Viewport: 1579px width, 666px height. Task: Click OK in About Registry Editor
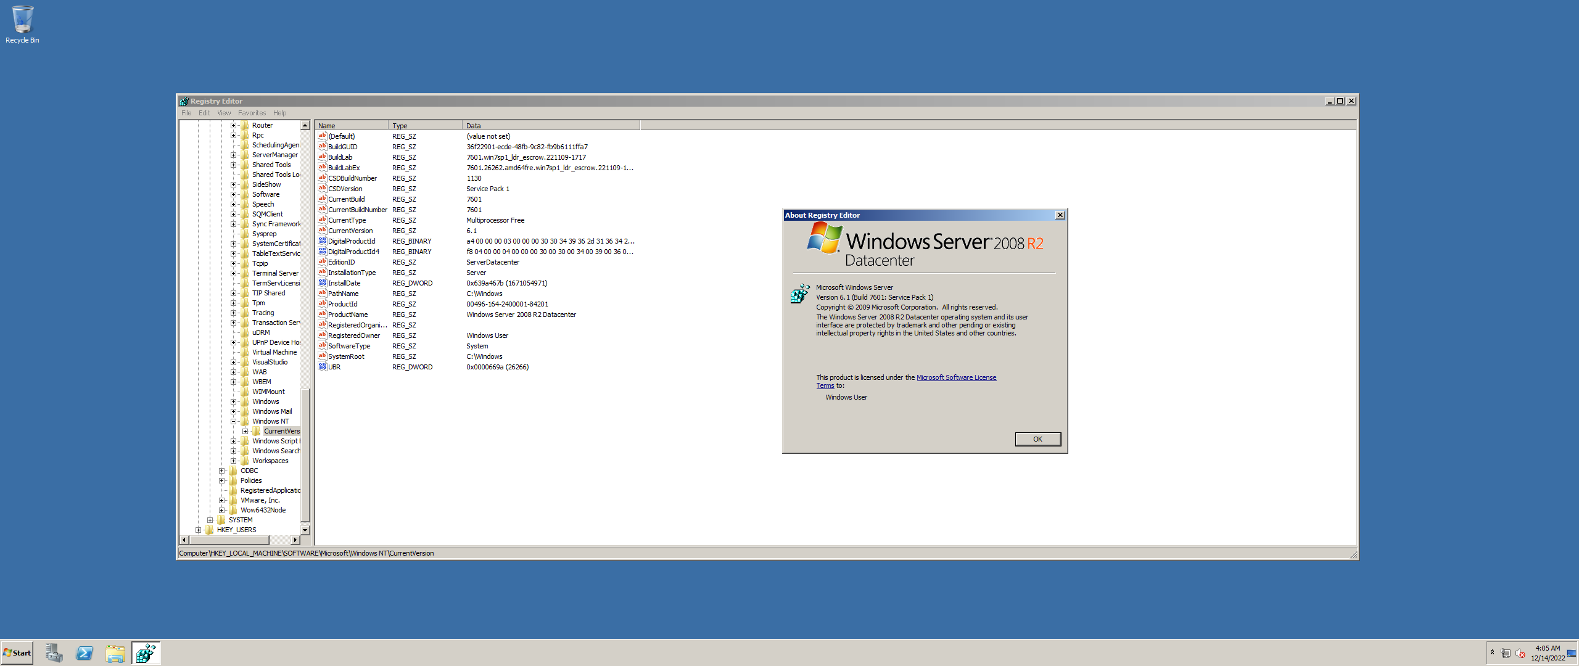point(1037,439)
